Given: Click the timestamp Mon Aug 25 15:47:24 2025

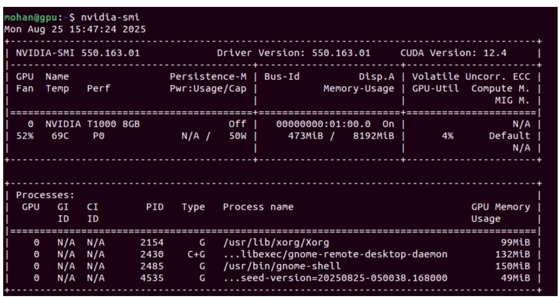Looking at the screenshot, I should 75,29.
